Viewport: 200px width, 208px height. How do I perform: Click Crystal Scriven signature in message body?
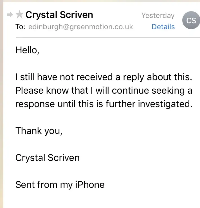click(x=47, y=158)
